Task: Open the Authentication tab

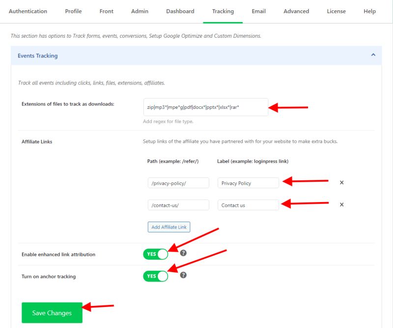Action: tap(28, 11)
